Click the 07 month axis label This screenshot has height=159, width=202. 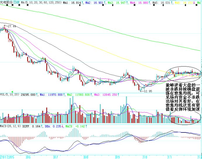click(x=56, y=157)
